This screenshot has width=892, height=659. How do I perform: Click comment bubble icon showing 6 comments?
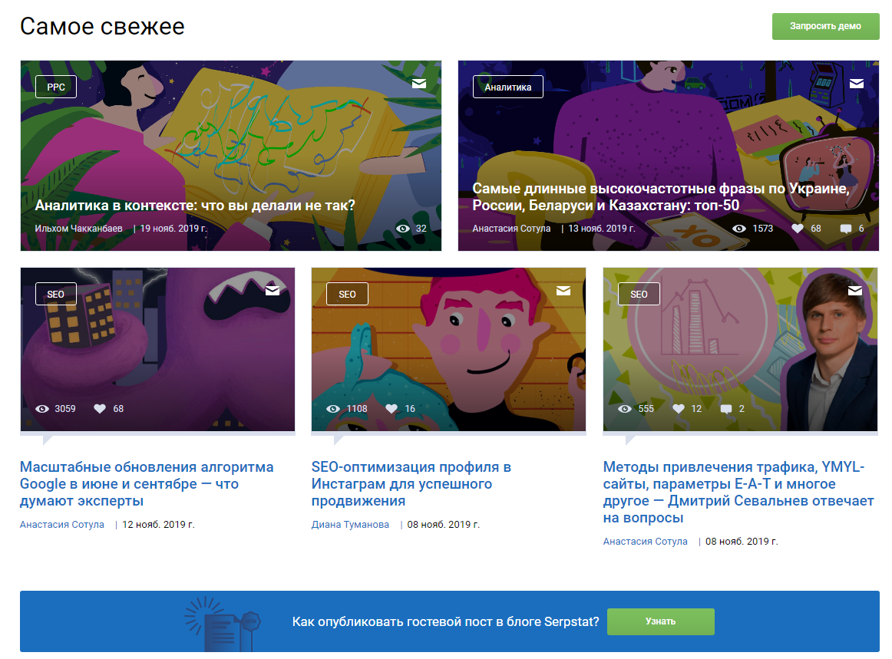[846, 229]
